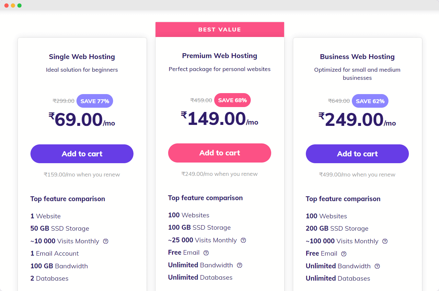The image size is (439, 291).
Task: Click the yellow minimize window button
Action: coord(13,6)
